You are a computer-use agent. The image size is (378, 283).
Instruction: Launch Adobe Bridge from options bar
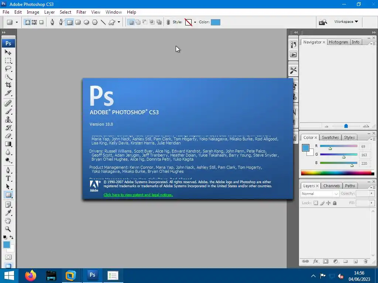(323, 22)
